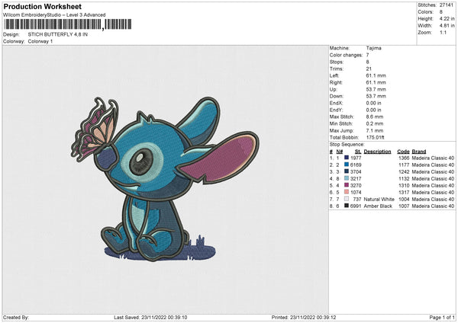This screenshot has height=323, width=458.
Task: Click the Height value 4.22 in
Action: [447, 18]
